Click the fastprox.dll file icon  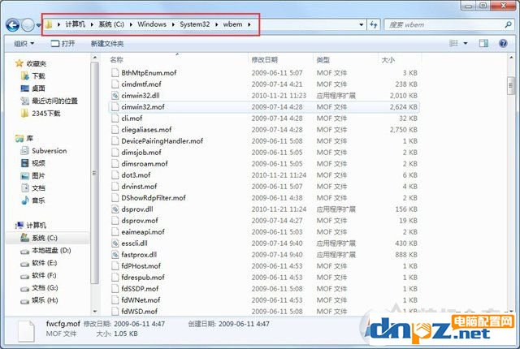[x=115, y=255]
